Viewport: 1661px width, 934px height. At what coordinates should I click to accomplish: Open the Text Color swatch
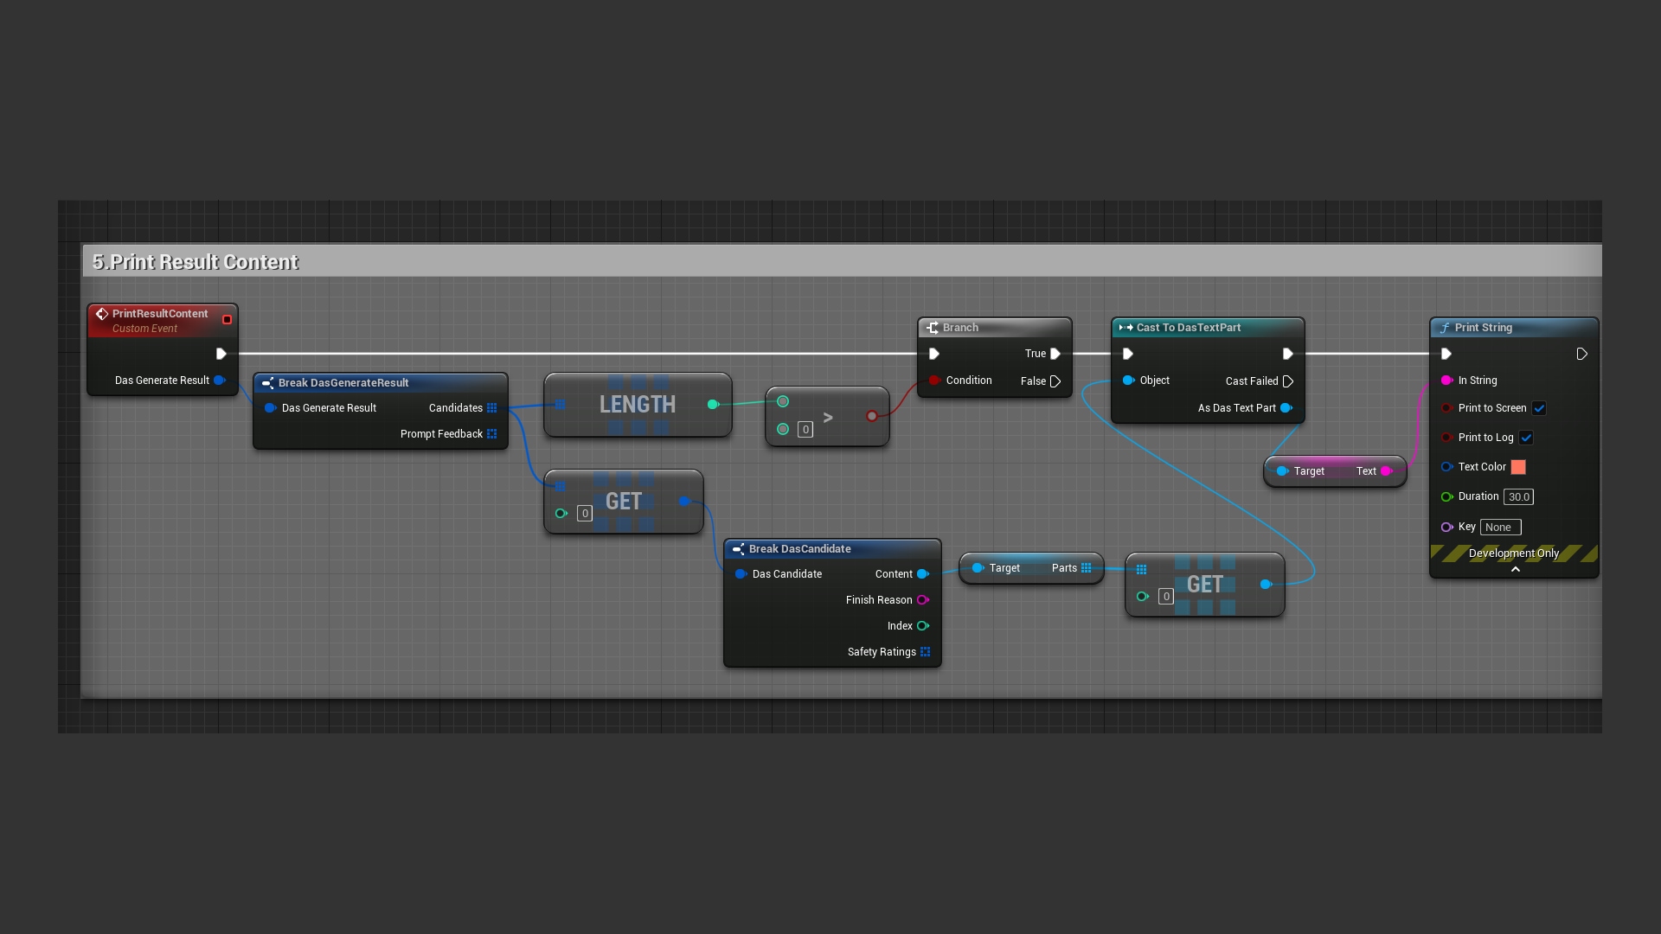1518,467
